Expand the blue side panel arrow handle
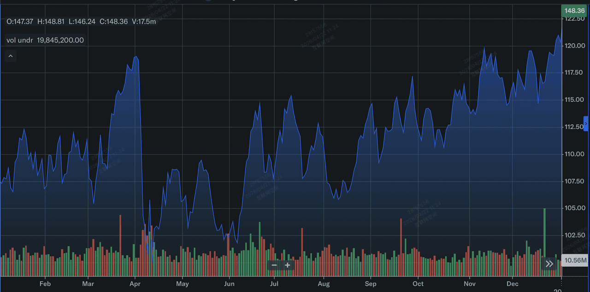Image resolution: width=590 pixels, height=292 pixels. click(586, 123)
